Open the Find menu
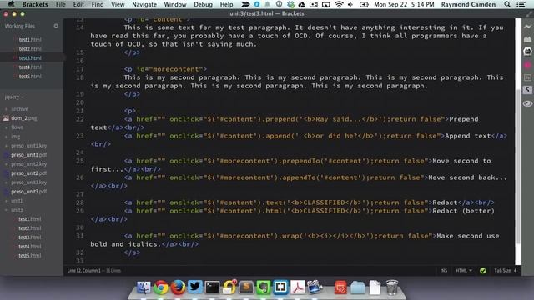This screenshot has height=300, width=534. 98,4
